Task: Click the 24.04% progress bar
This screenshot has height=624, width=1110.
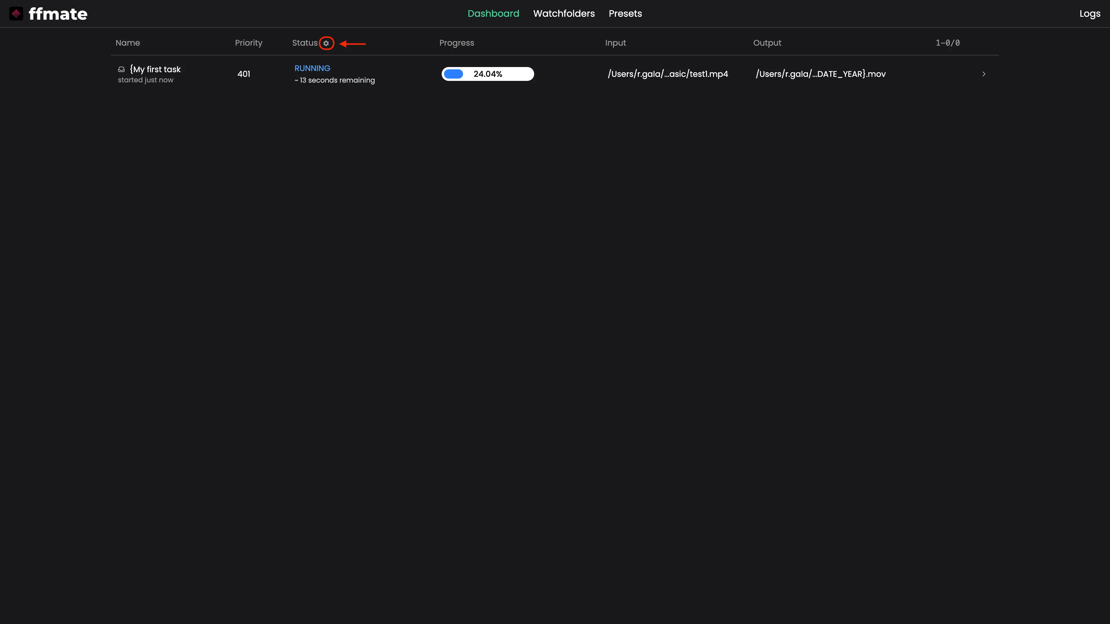Action: pyautogui.click(x=488, y=74)
